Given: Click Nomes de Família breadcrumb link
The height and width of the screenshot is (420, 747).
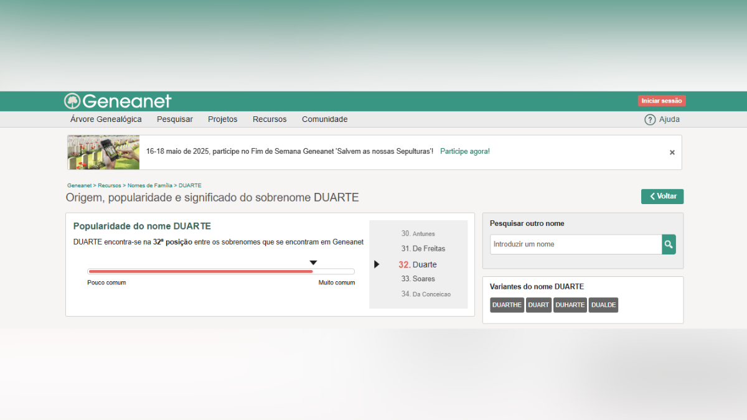Looking at the screenshot, I should 149,185.
